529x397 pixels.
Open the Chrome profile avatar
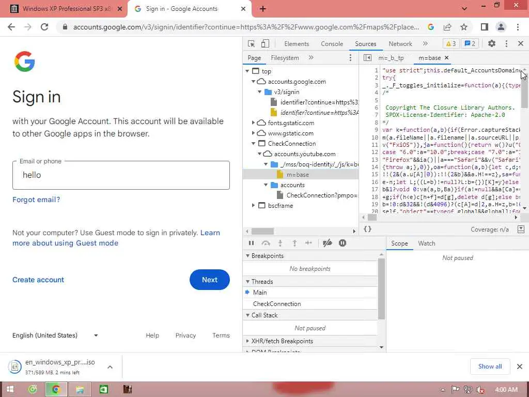pyautogui.click(x=501, y=27)
